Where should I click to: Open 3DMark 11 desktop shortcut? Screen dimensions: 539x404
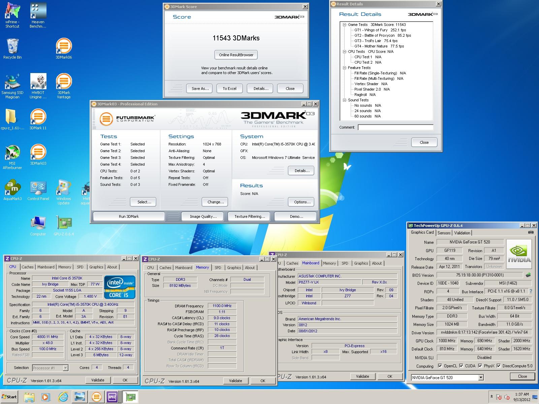tap(38, 119)
